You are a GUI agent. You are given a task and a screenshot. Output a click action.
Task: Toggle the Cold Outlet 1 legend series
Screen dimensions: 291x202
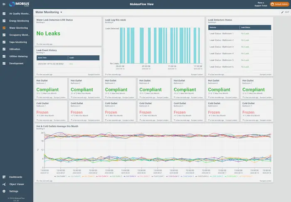coord(158,176)
